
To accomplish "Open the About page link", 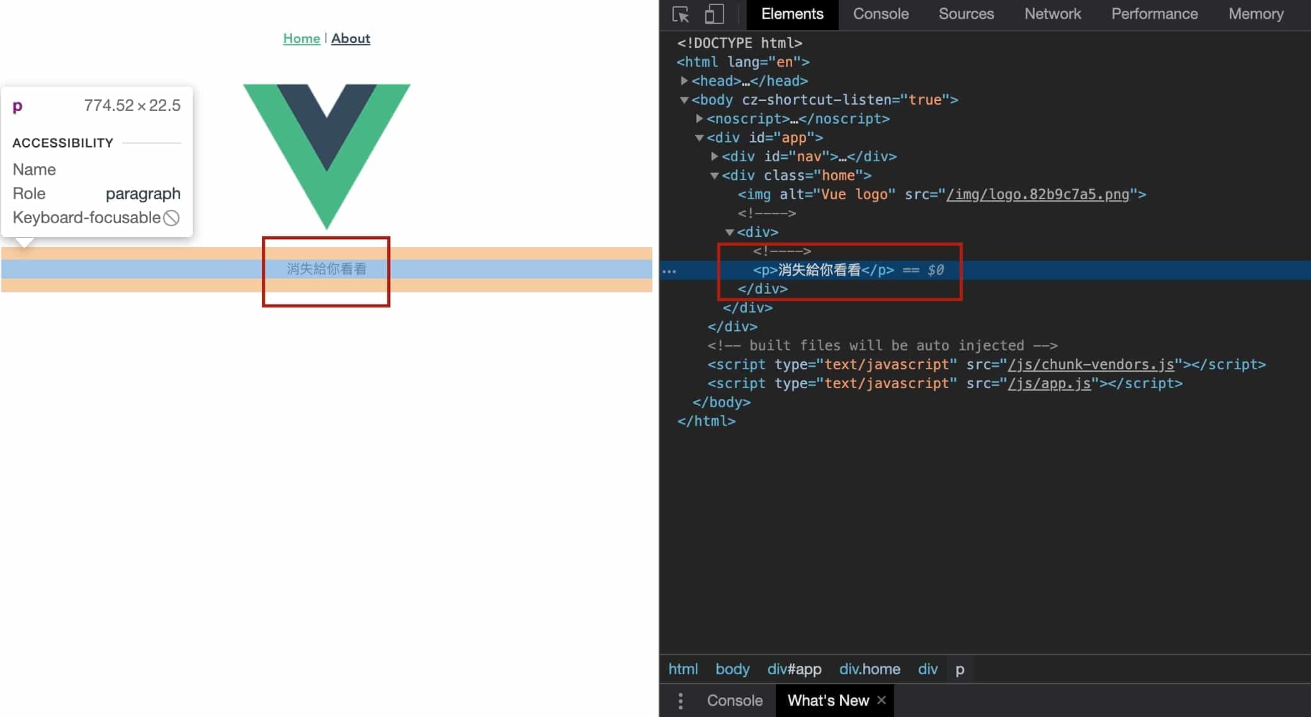I will point(351,38).
